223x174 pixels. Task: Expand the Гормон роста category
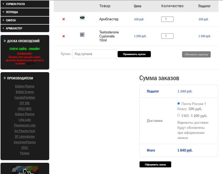25,4
